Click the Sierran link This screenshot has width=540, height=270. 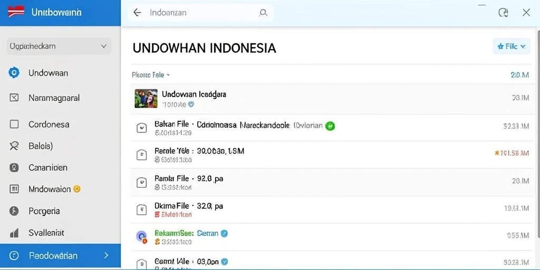[x=208, y=233]
